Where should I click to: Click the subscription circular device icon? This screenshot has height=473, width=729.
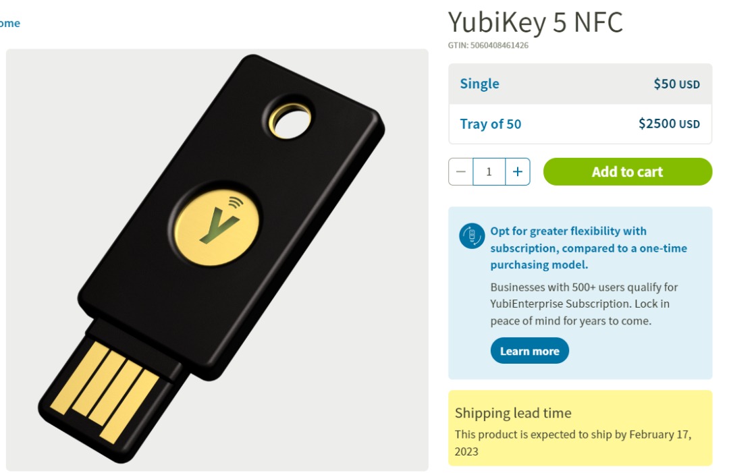(x=472, y=235)
